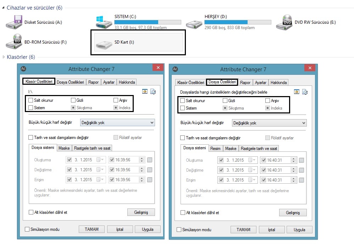Click the SİSTEM (C:) capacity bar
This screenshot has width=354, height=245.
(148, 22)
